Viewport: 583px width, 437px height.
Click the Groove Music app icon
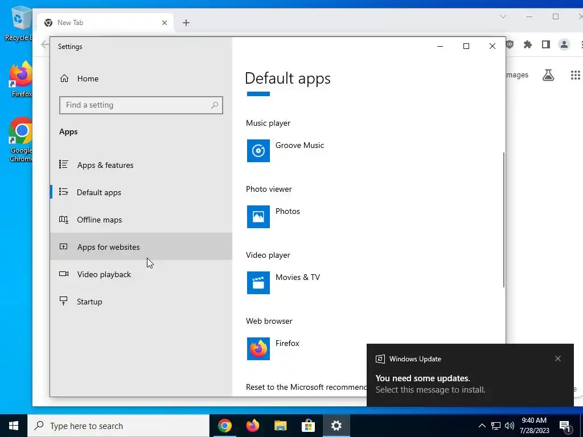click(x=258, y=150)
